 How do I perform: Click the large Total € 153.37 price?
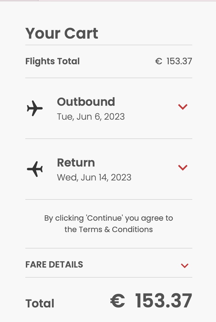point(164,301)
